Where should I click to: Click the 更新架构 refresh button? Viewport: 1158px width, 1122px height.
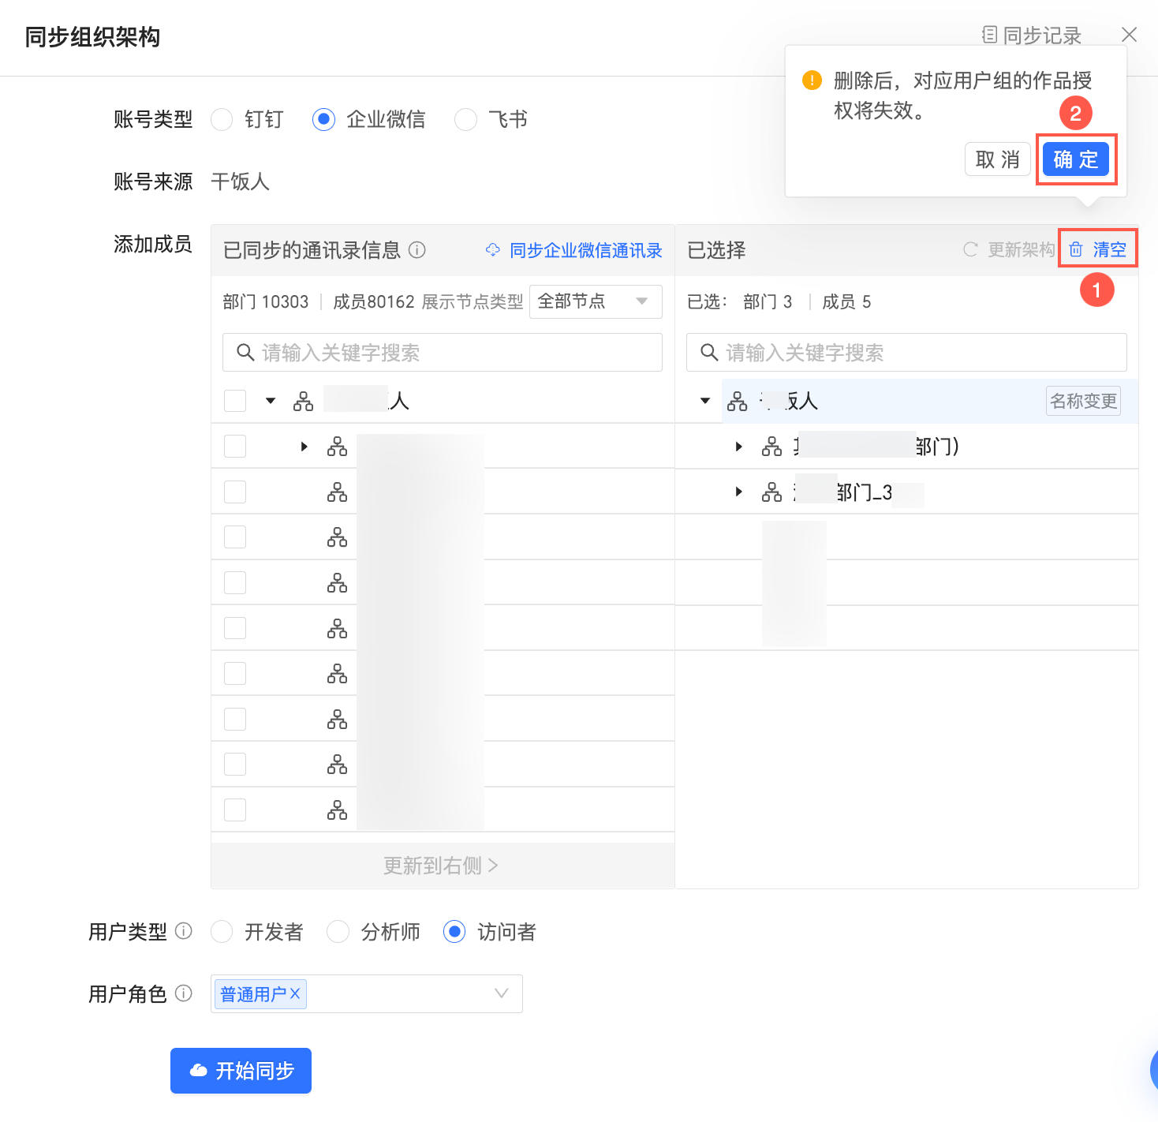coord(1009,250)
